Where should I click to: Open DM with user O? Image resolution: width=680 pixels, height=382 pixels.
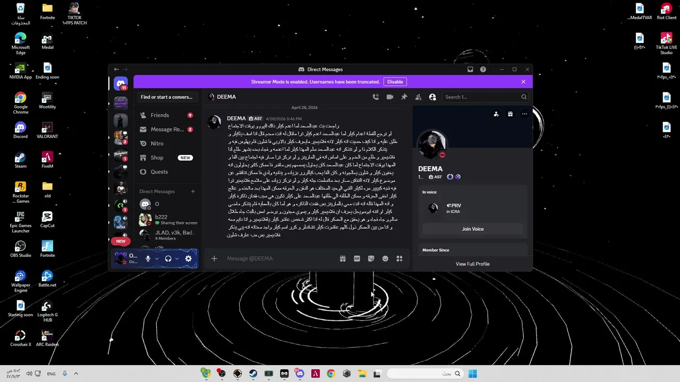pos(166,204)
